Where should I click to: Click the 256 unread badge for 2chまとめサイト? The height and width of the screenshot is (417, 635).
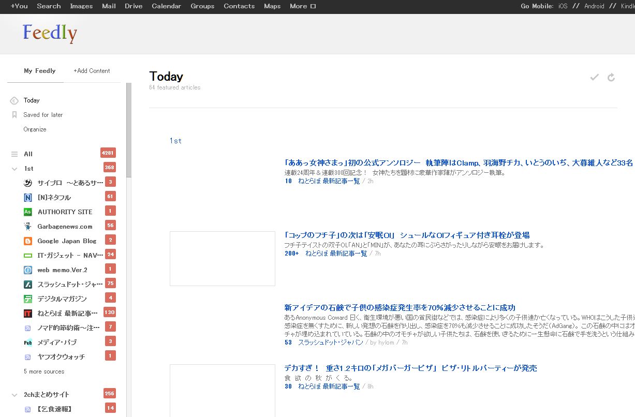click(110, 394)
